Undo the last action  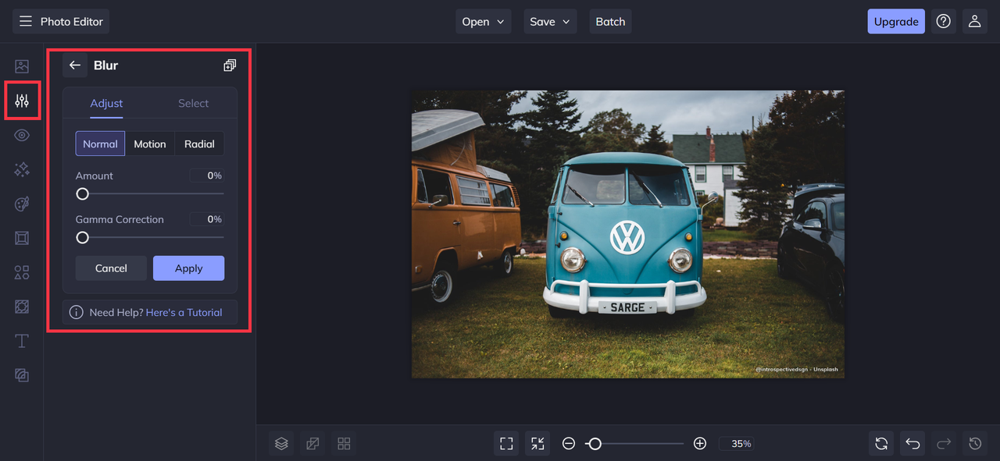pos(912,444)
